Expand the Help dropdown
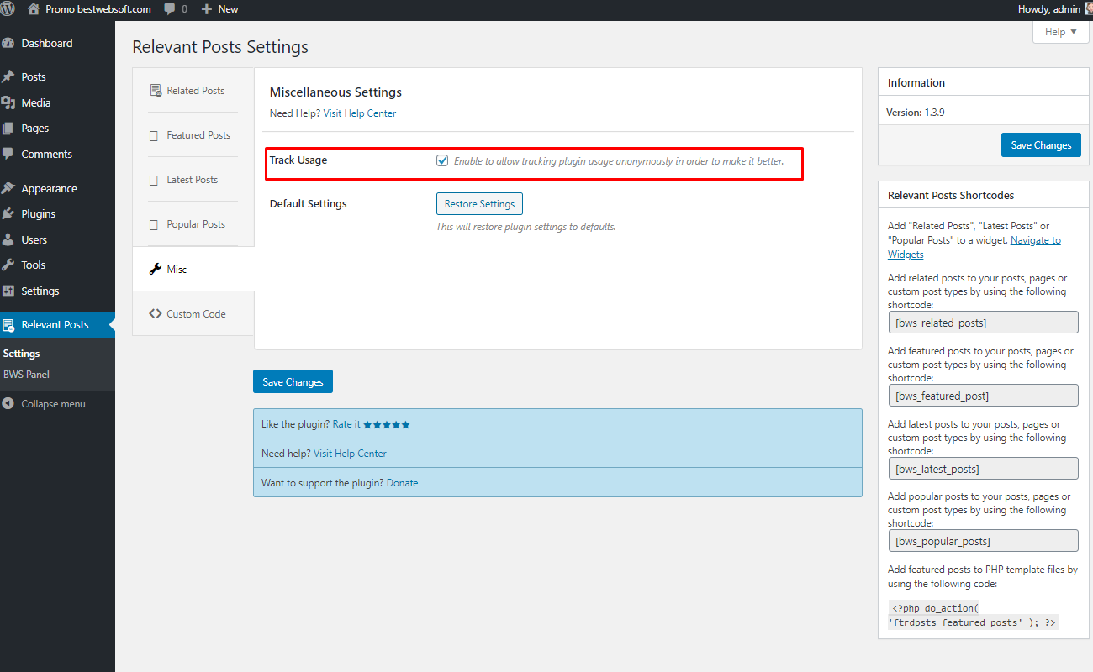Image resolution: width=1093 pixels, height=672 pixels. (x=1060, y=32)
